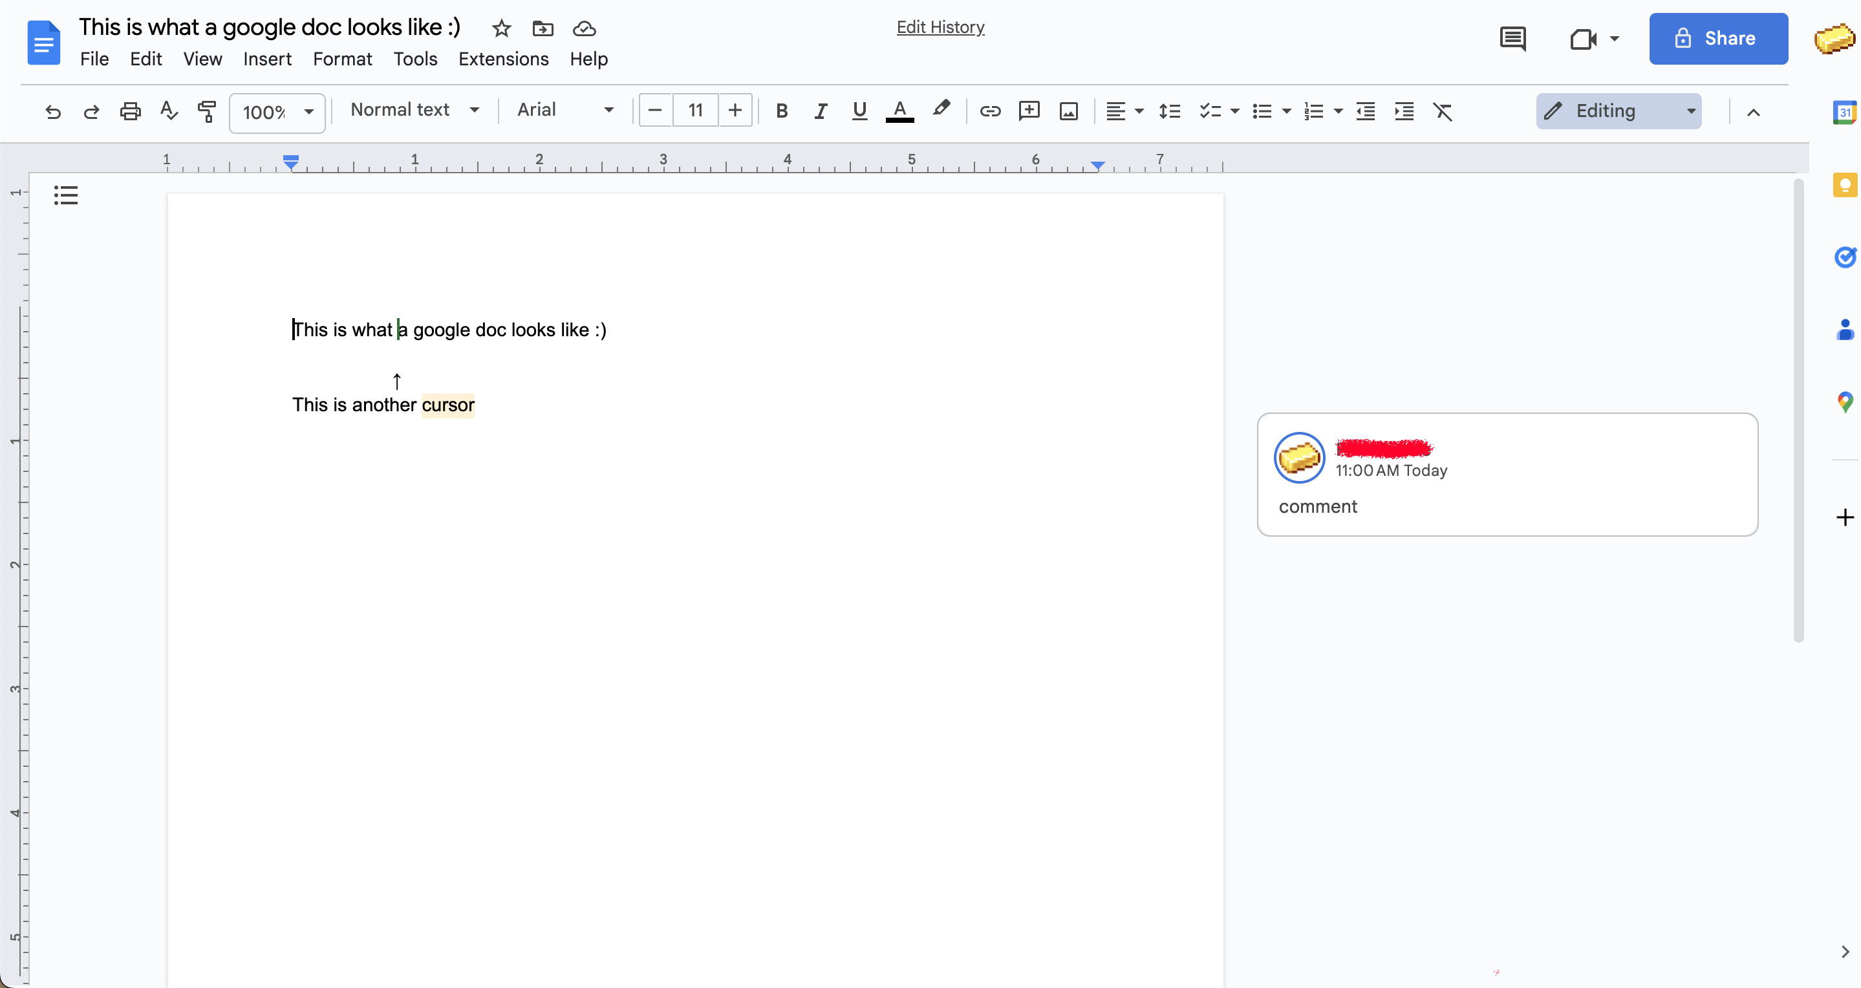Apply a numbered list

pyautogui.click(x=1313, y=111)
